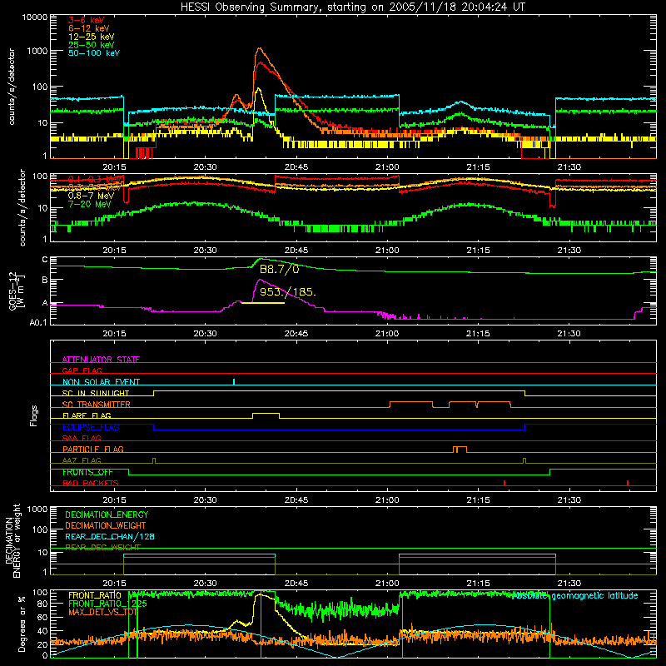The width and height of the screenshot is (666, 666).
Task: Click the 'Flags' vertical axis title
Action: pos(34,415)
